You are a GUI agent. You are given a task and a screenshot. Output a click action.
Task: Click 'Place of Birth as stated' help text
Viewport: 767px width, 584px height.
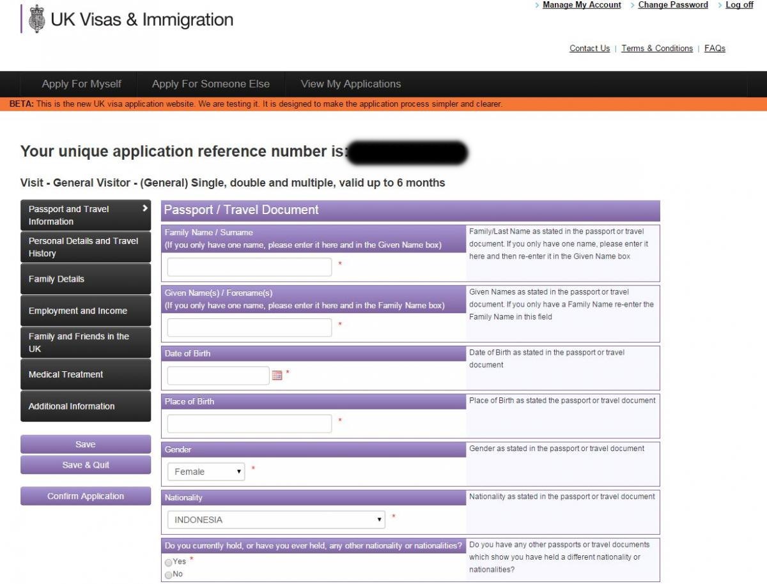562,401
